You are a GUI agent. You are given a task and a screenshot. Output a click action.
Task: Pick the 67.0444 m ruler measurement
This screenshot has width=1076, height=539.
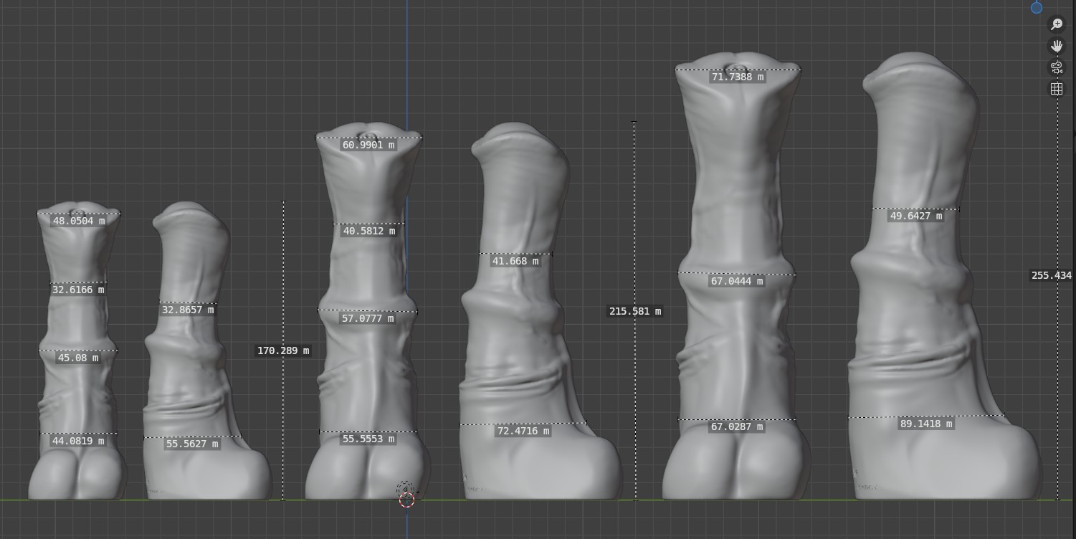pyautogui.click(x=738, y=282)
